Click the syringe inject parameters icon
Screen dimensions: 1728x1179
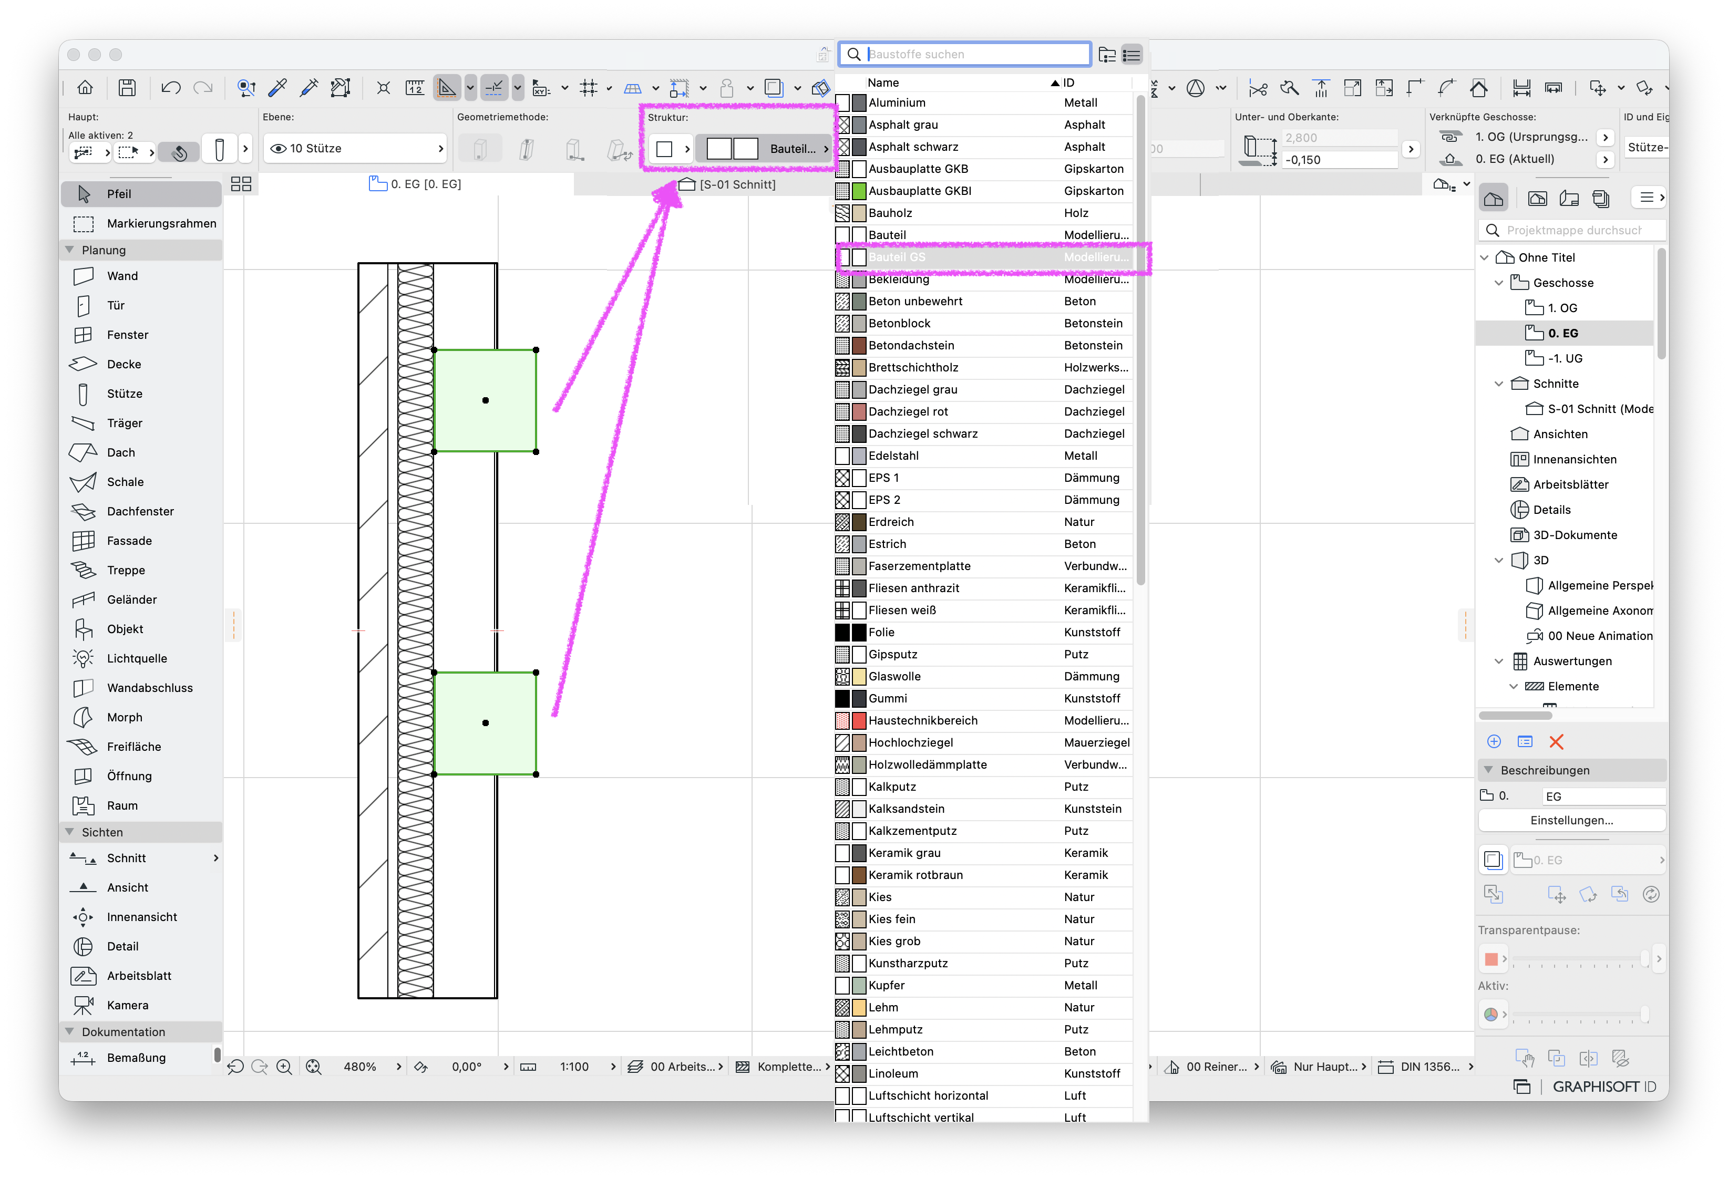point(308,88)
